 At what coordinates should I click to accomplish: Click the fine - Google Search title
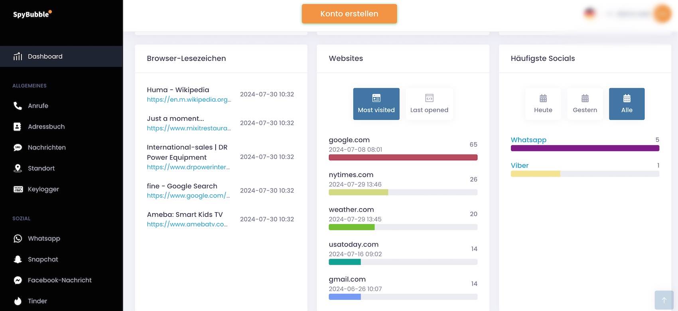tap(182, 186)
